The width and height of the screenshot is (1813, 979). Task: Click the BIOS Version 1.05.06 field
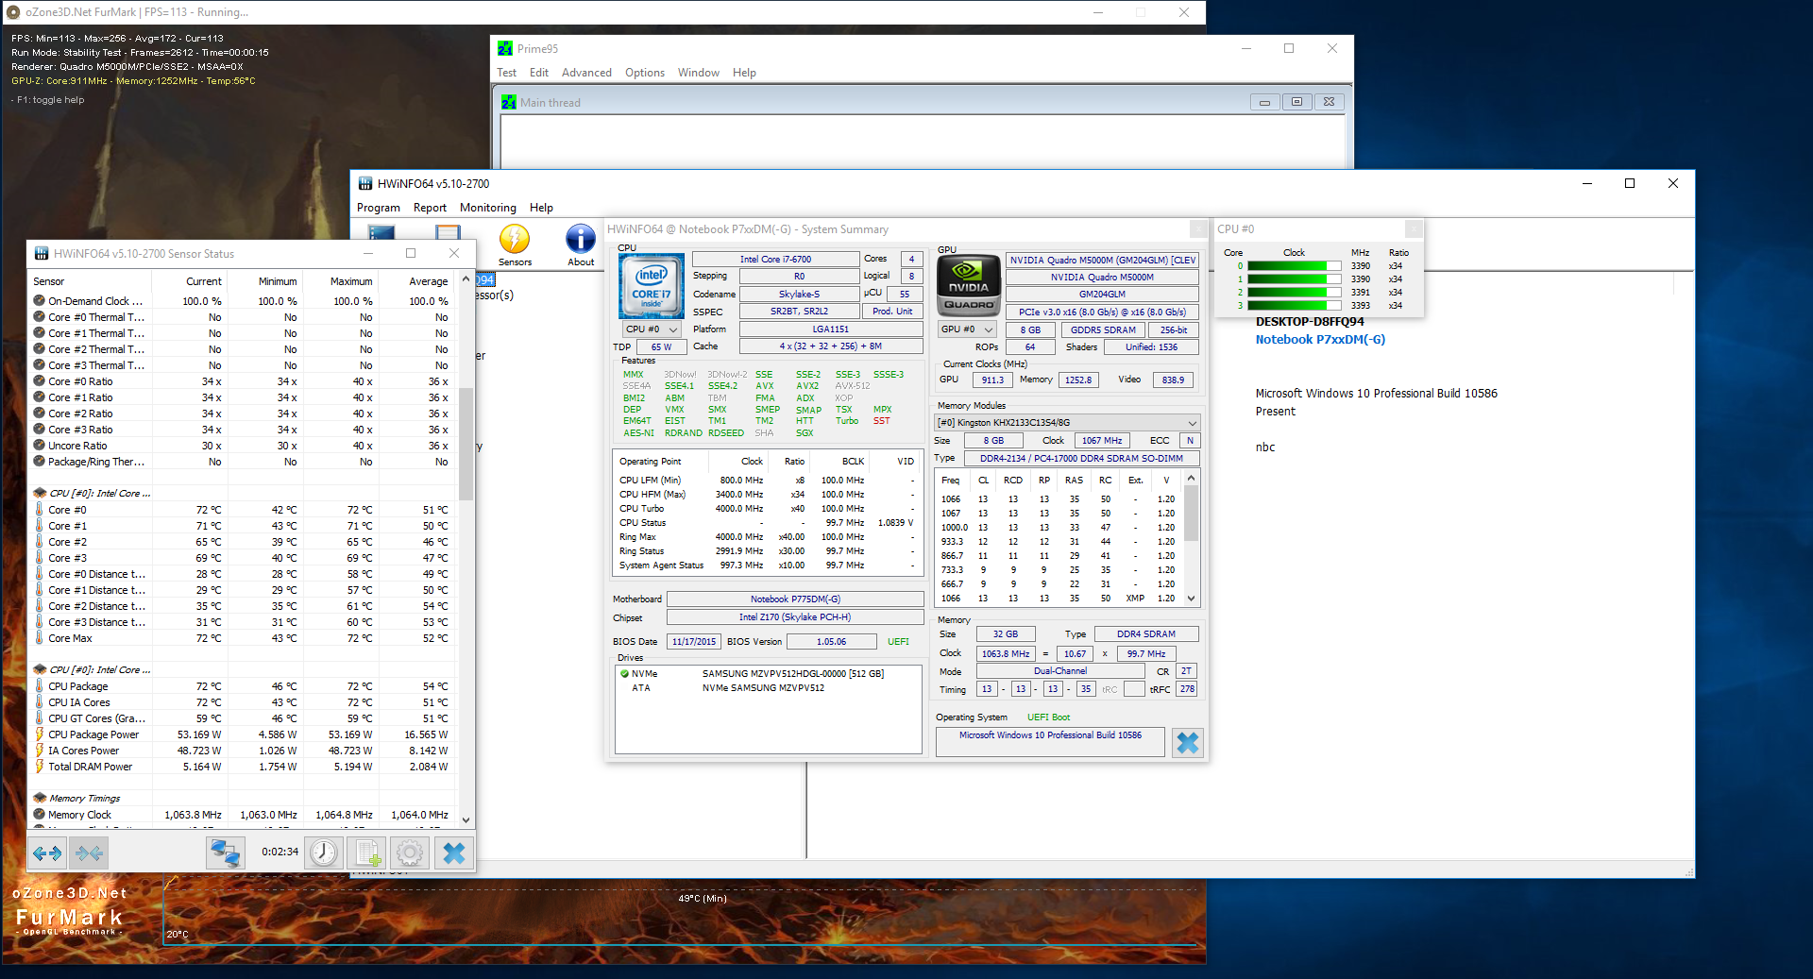tap(831, 642)
